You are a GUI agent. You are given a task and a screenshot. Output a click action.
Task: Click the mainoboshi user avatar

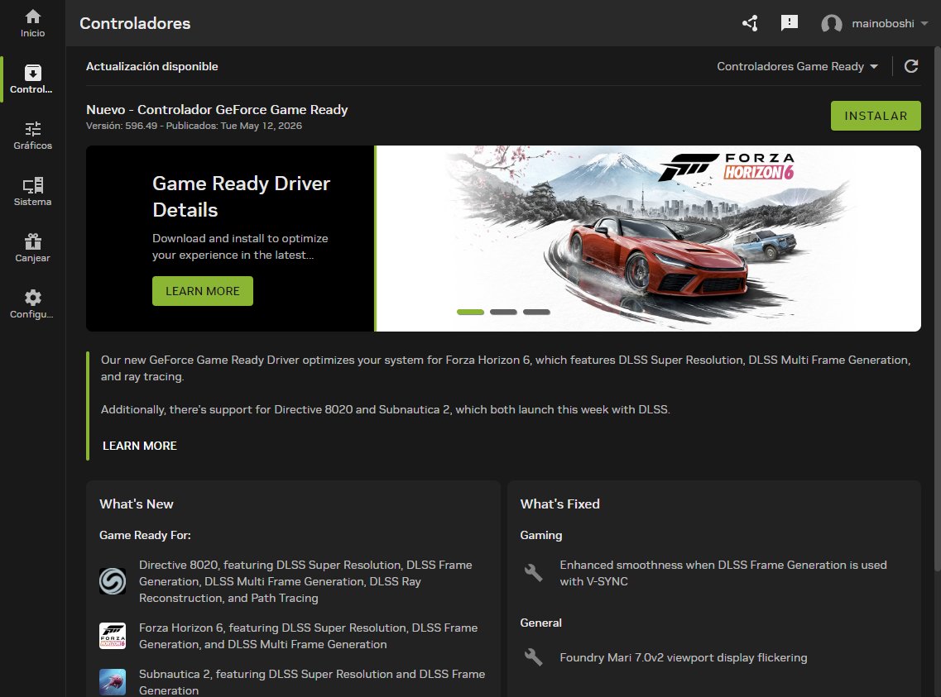pyautogui.click(x=831, y=23)
